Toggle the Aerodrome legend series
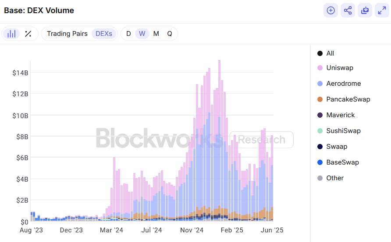 (x=343, y=84)
